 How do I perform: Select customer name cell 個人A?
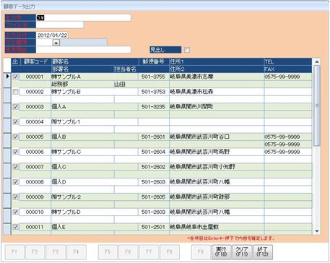pyautogui.click(x=95, y=107)
